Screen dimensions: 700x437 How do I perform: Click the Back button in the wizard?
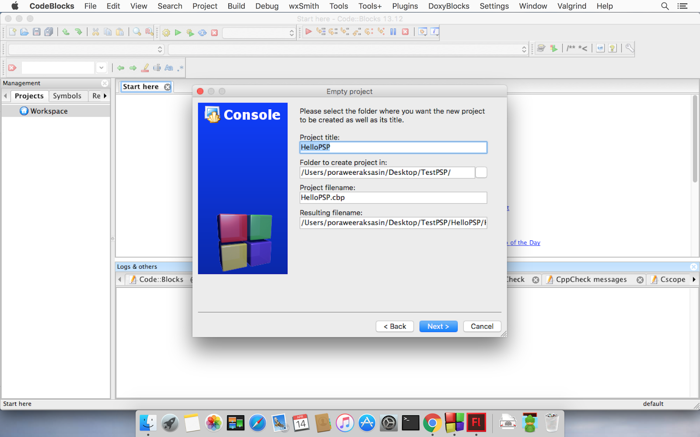(x=395, y=326)
